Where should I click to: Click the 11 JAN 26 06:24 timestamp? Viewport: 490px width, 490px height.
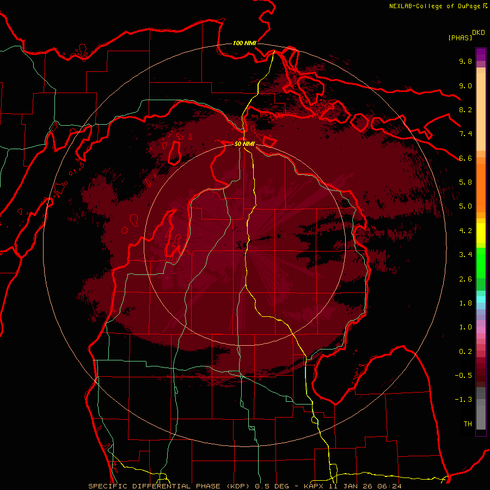point(365,486)
